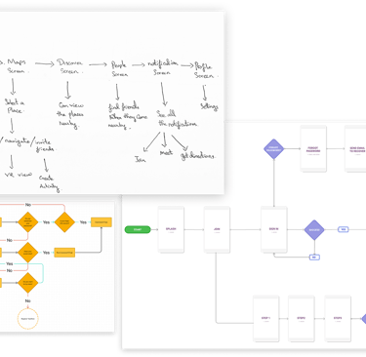The image size is (366, 357).
Task: Click the handwritten 'find friends' note
Action: (x=128, y=116)
